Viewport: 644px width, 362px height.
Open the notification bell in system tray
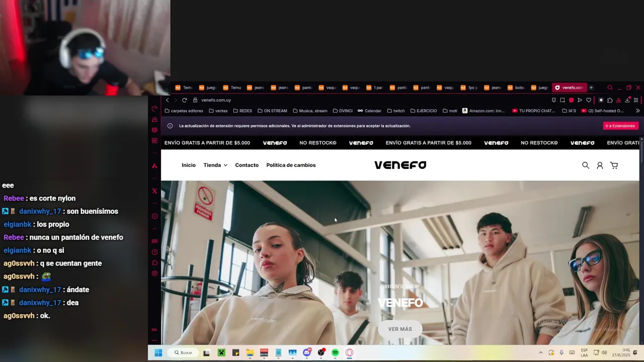coord(635,352)
